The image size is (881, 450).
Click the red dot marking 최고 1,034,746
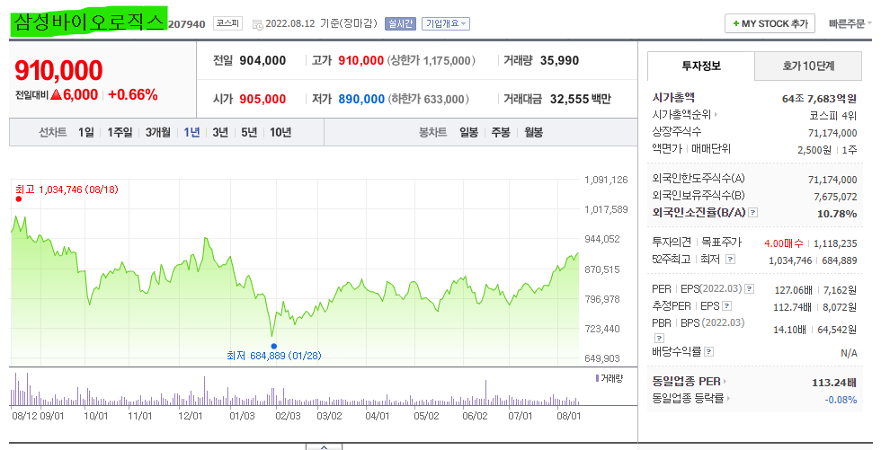click(19, 199)
